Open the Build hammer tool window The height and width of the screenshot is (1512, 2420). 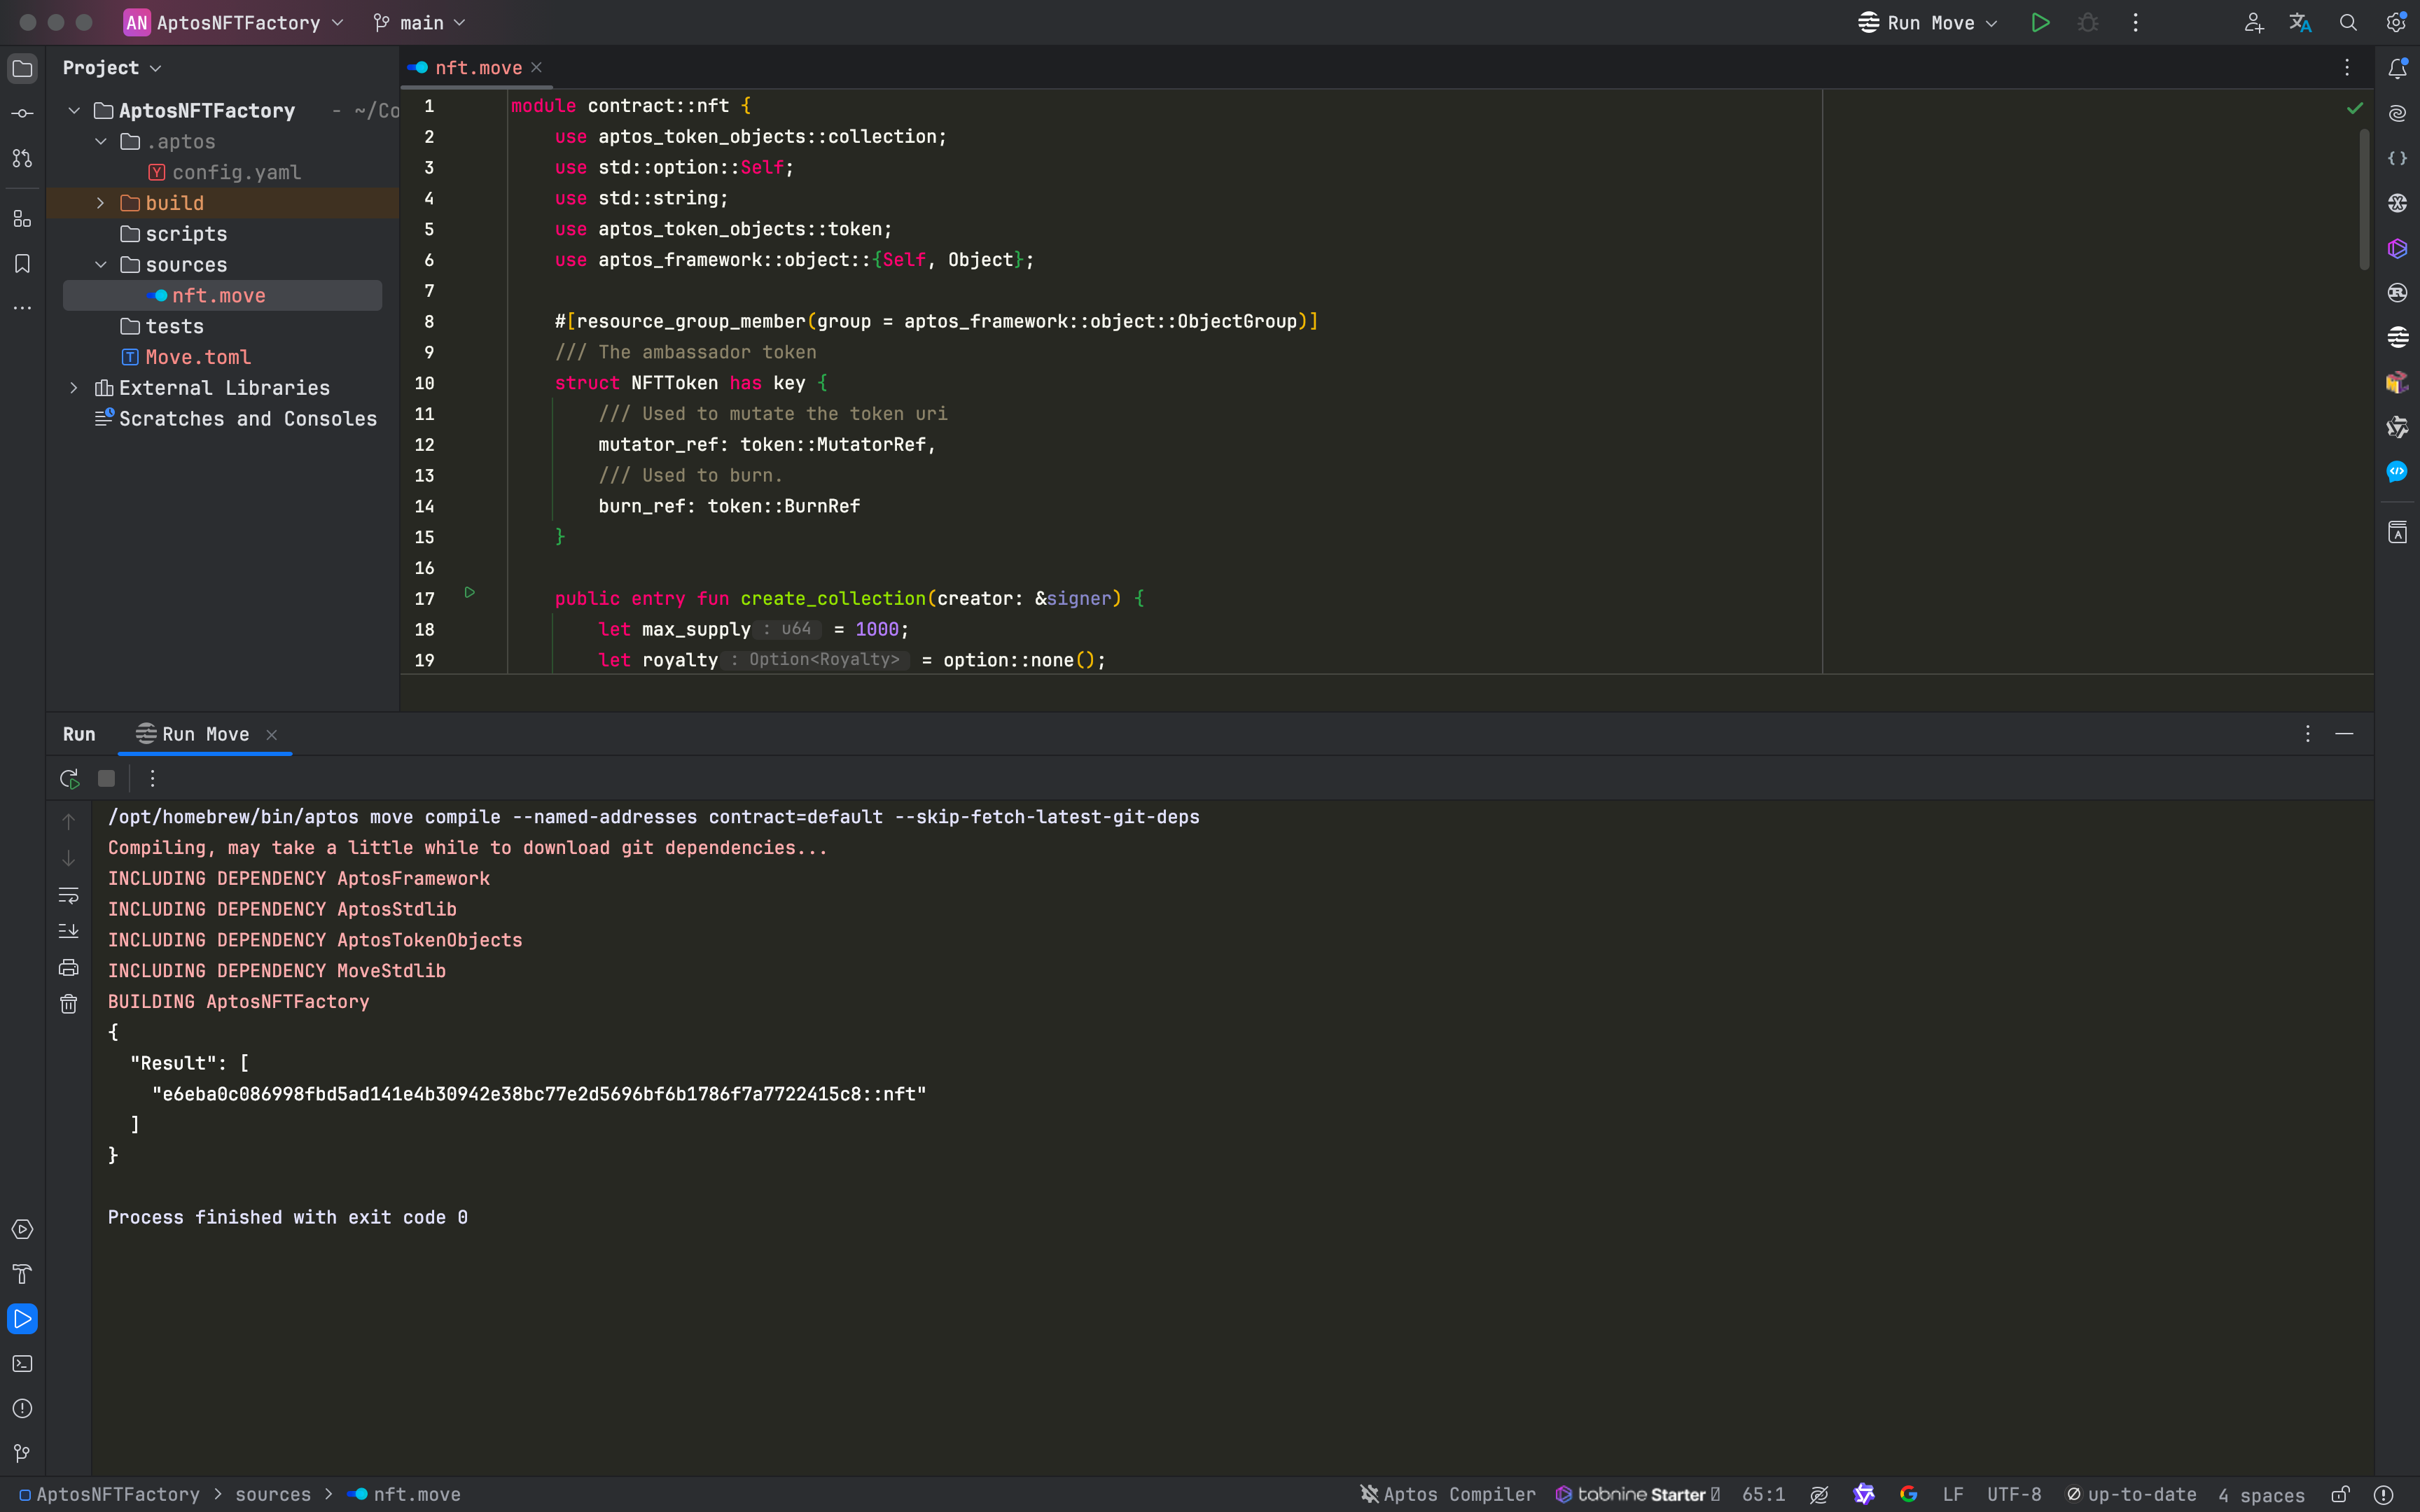(x=22, y=1274)
